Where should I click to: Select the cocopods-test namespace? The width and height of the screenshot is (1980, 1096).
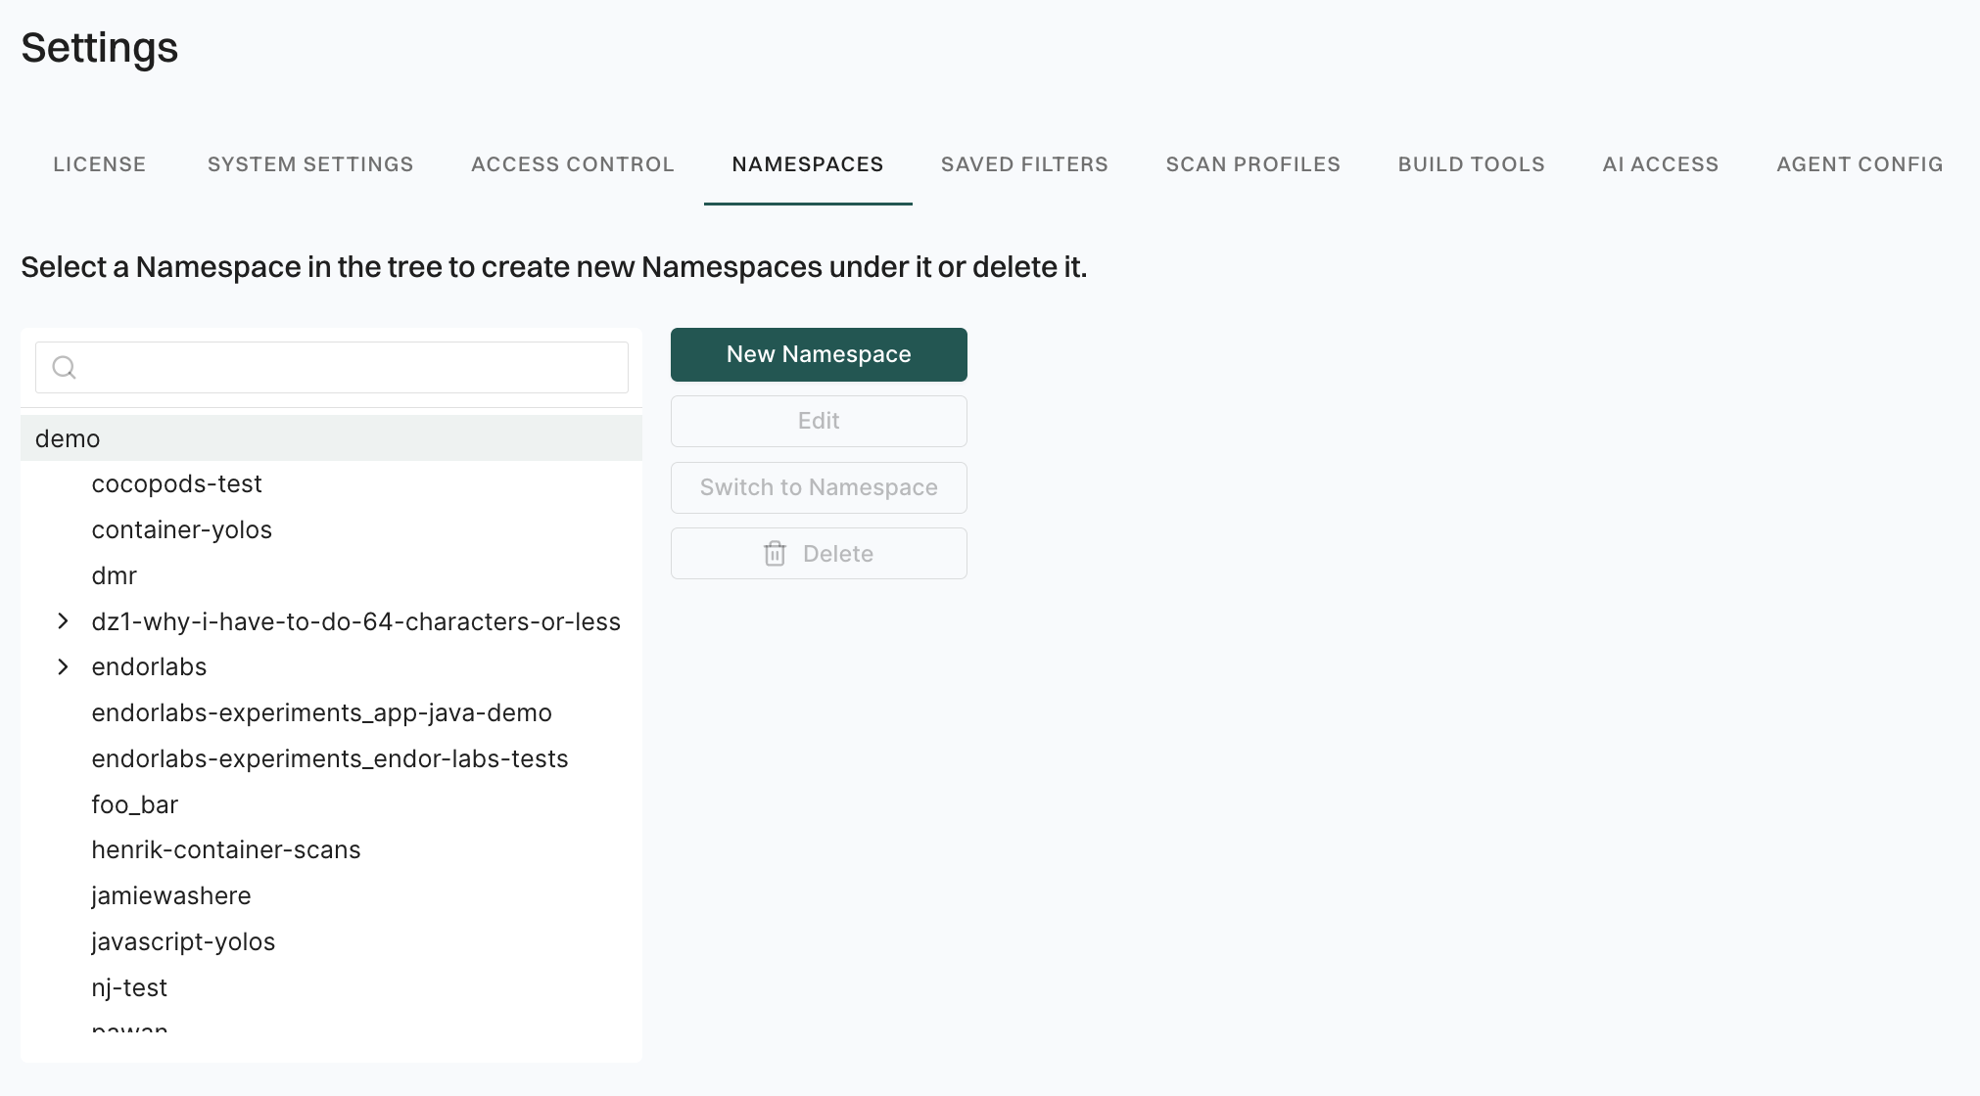pyautogui.click(x=176, y=482)
